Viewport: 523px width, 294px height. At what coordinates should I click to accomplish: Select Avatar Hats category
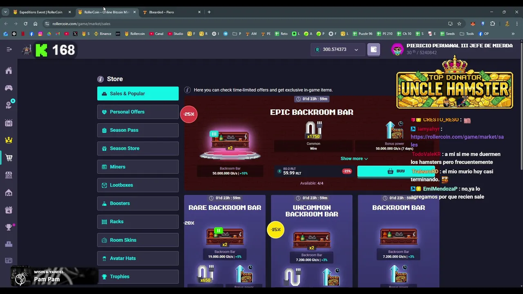(138, 258)
